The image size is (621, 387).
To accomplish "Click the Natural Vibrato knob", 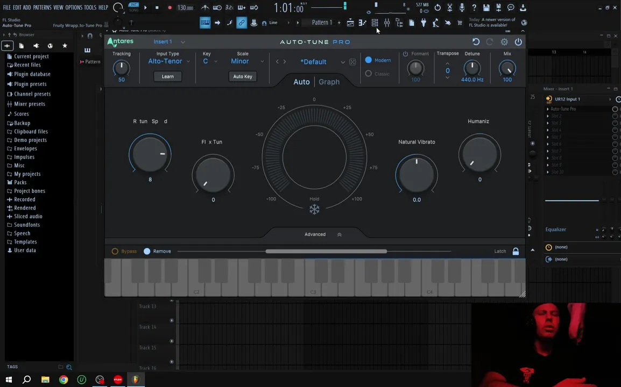I will click(x=417, y=175).
